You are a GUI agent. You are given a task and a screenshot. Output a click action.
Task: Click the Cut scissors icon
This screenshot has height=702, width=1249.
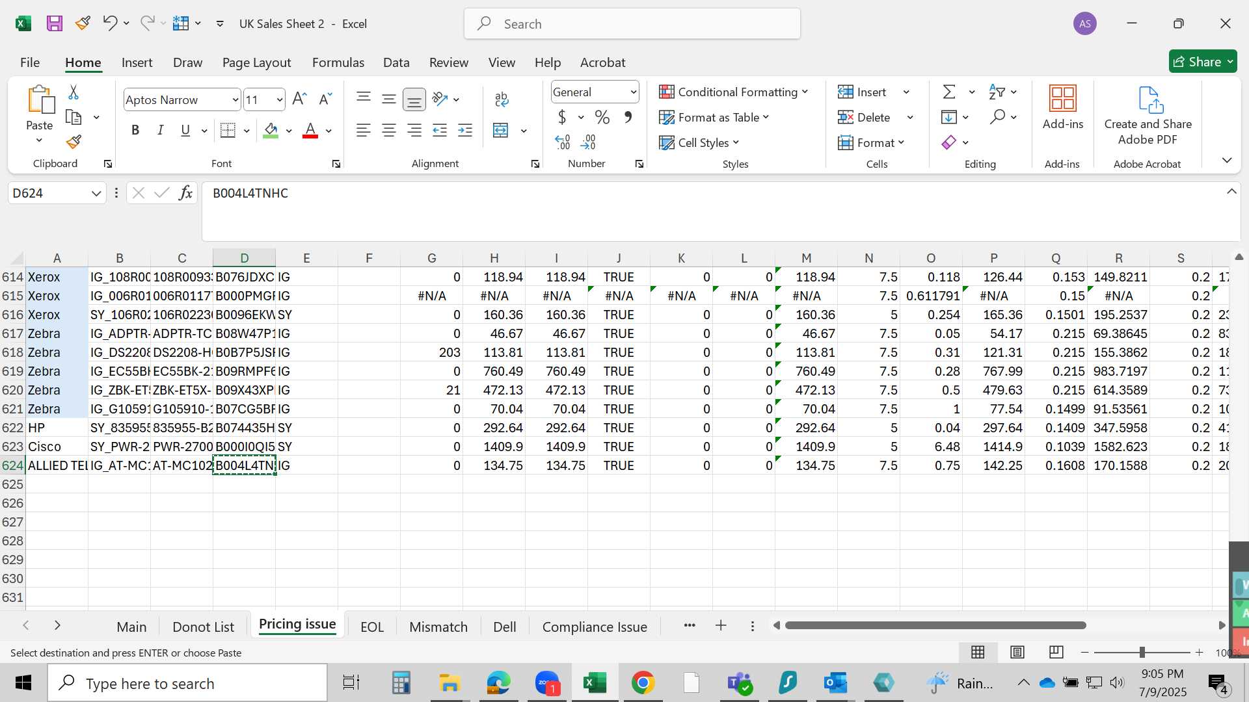tap(74, 92)
